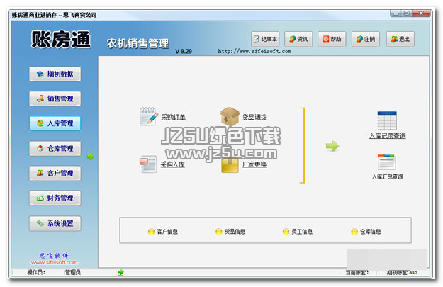Click the 退出 exit button

coord(400,39)
